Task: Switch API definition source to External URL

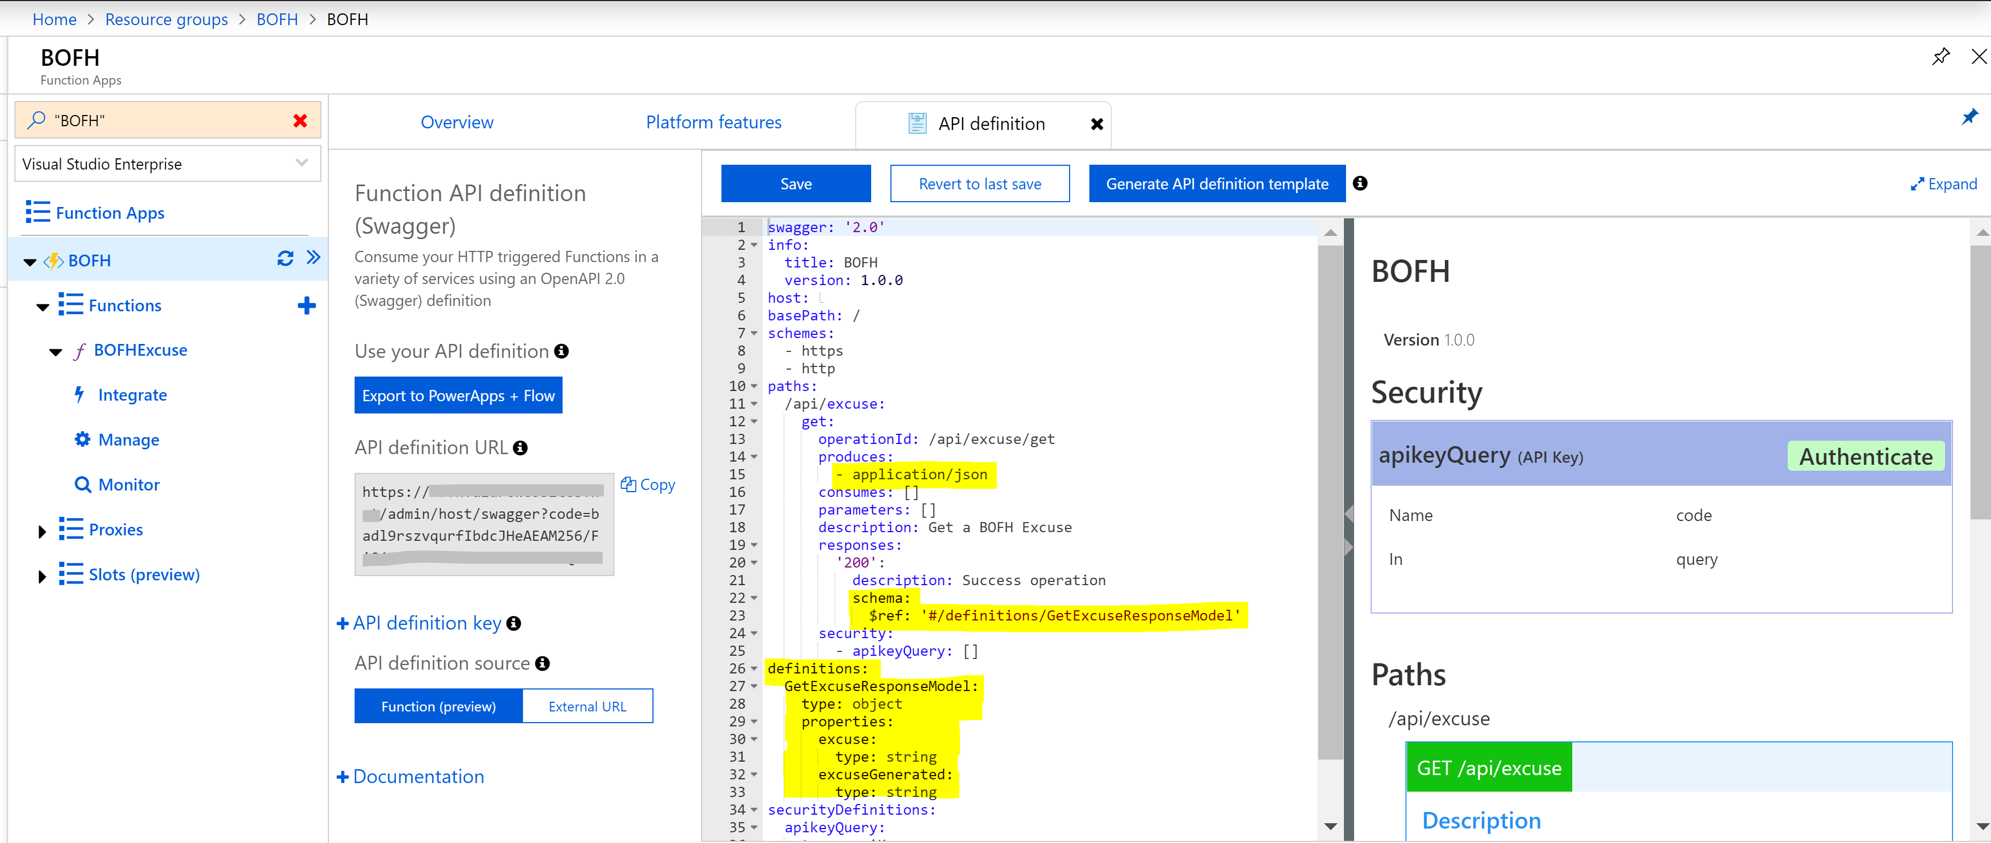Action: [x=587, y=706]
